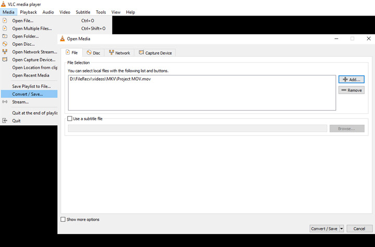
Task: Click the Open Multiple Files menu icon
Action: point(5,29)
